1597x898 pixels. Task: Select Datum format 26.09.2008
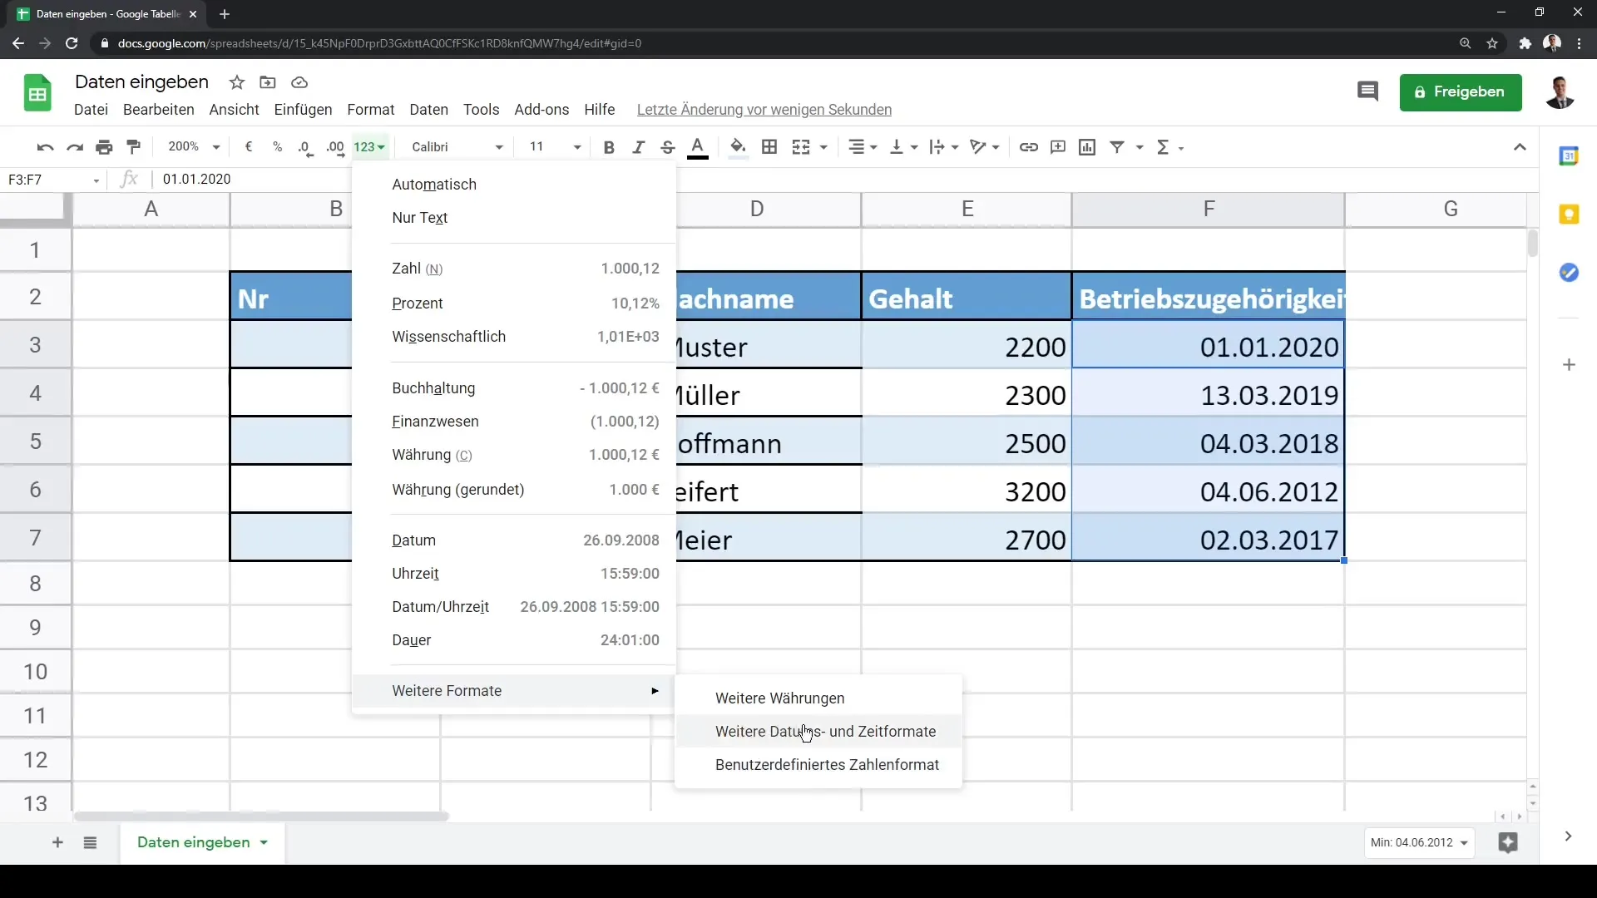click(514, 540)
